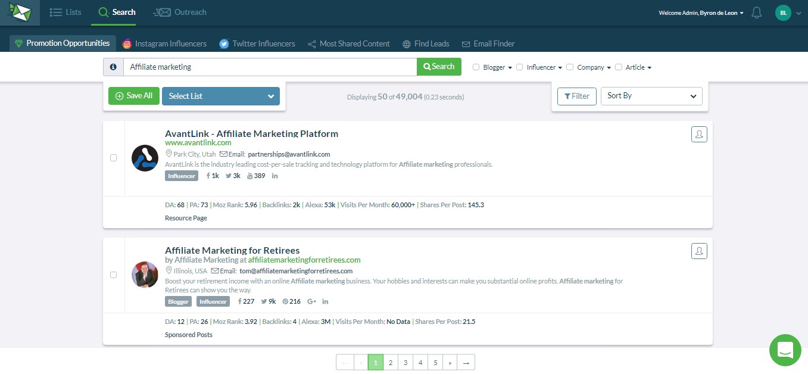
Task: Open the Affiliate Marketing for Retirees title
Action: coord(232,250)
